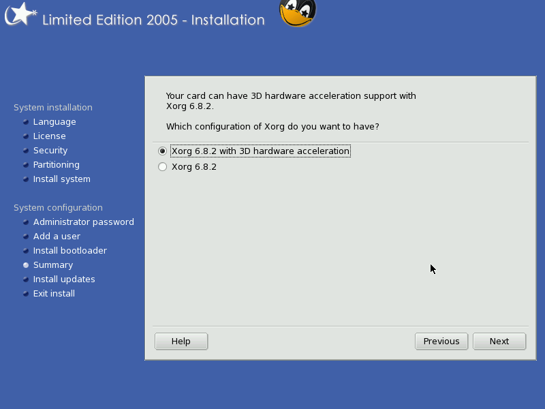Image resolution: width=545 pixels, height=409 pixels.
Task: Select the Administrator password step
Action: coord(83,222)
